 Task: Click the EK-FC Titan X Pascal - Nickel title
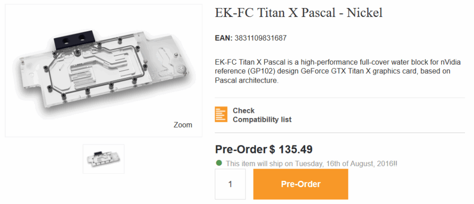(299, 13)
